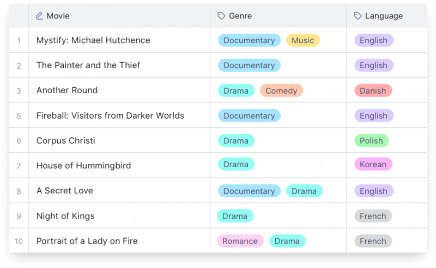Select row number 10

(x=19, y=241)
